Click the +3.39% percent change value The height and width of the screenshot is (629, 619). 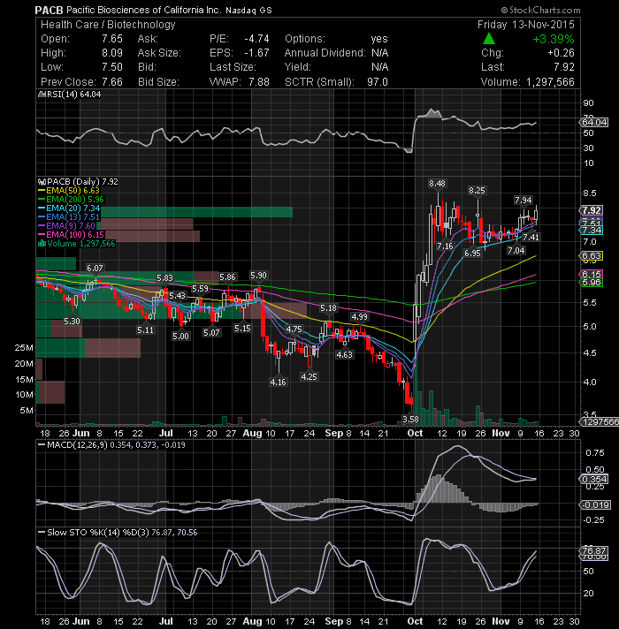coord(554,39)
